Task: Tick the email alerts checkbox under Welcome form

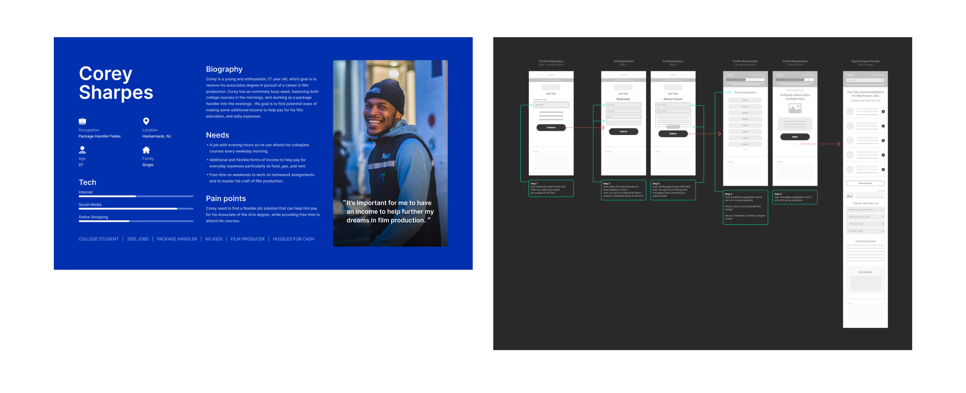Action: point(607,121)
